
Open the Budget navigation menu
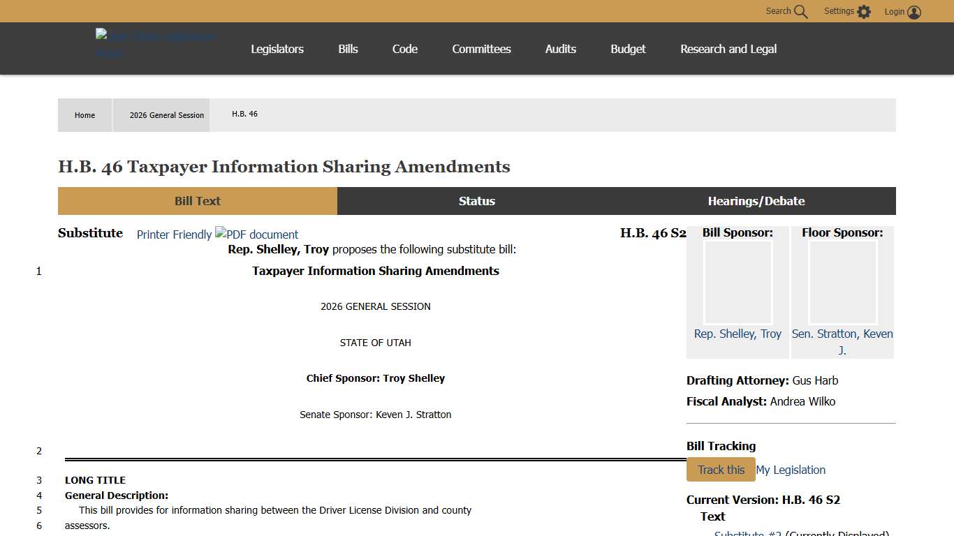(628, 49)
